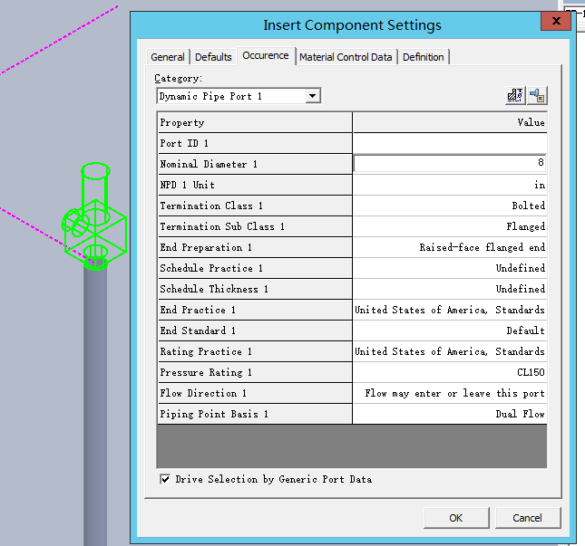Viewport: 585px width, 546px height.
Task: Switch to the Defaults tab
Action: pos(213,57)
